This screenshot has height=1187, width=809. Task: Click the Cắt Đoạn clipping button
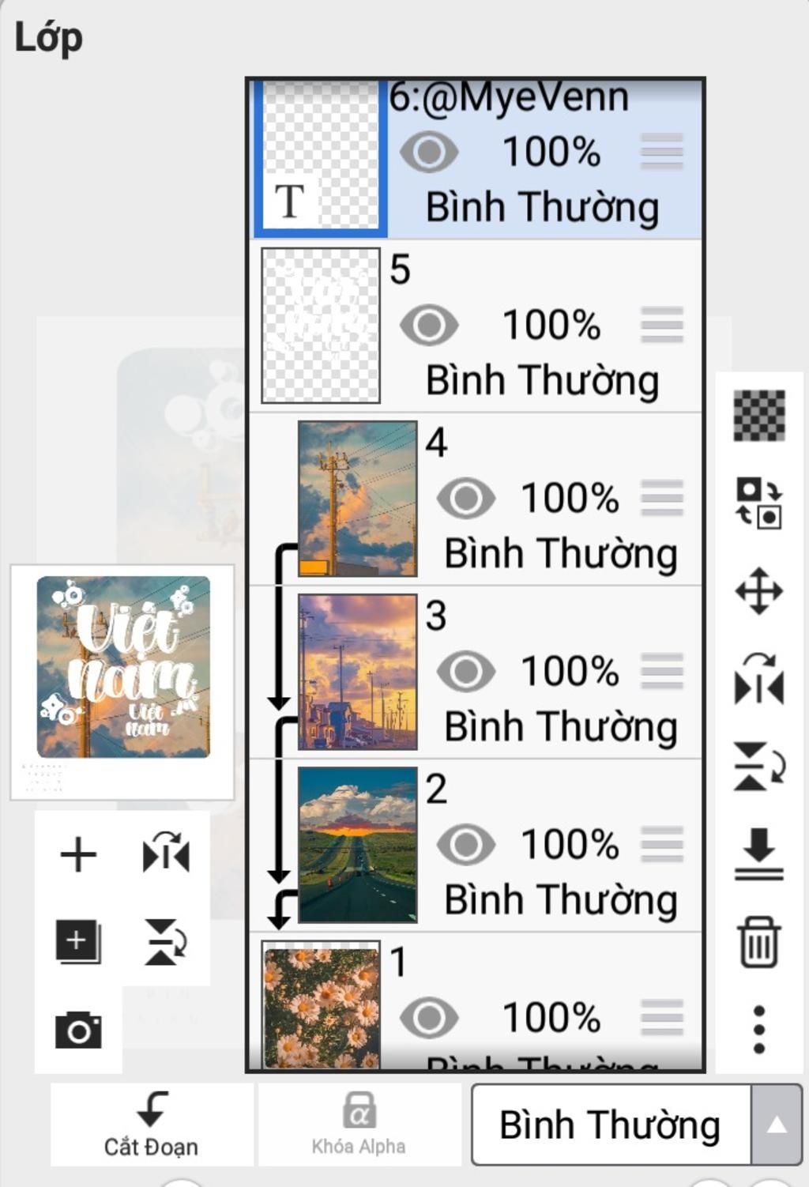coord(151,1124)
